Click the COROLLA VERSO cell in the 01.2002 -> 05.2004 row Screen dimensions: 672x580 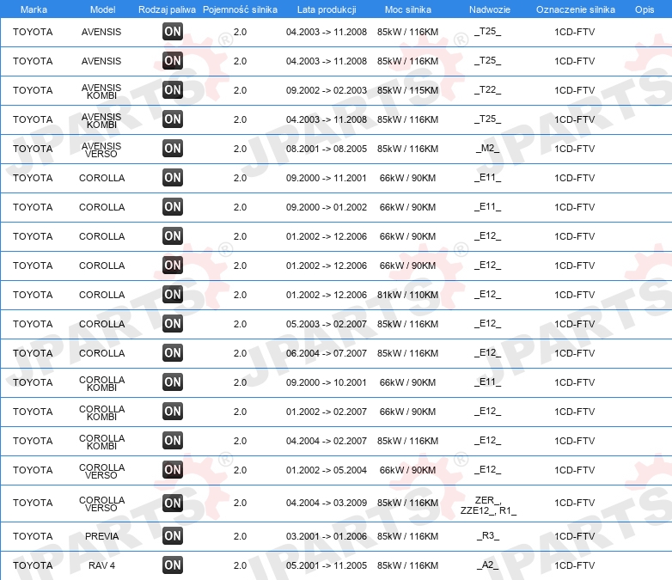click(101, 471)
